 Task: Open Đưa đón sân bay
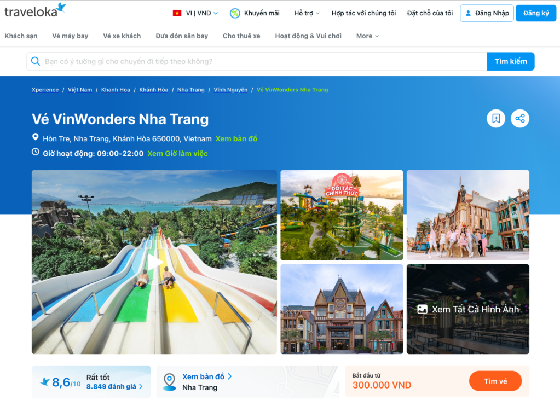(182, 36)
